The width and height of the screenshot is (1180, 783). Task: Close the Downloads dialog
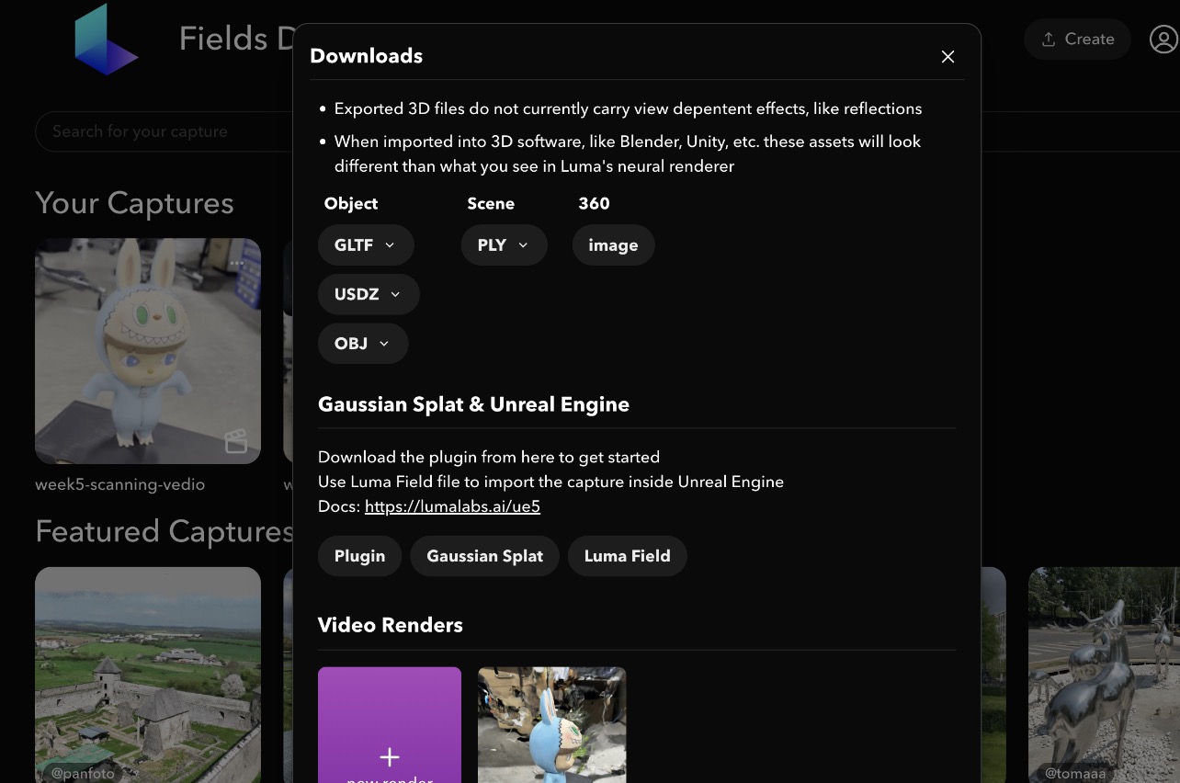pos(947,57)
